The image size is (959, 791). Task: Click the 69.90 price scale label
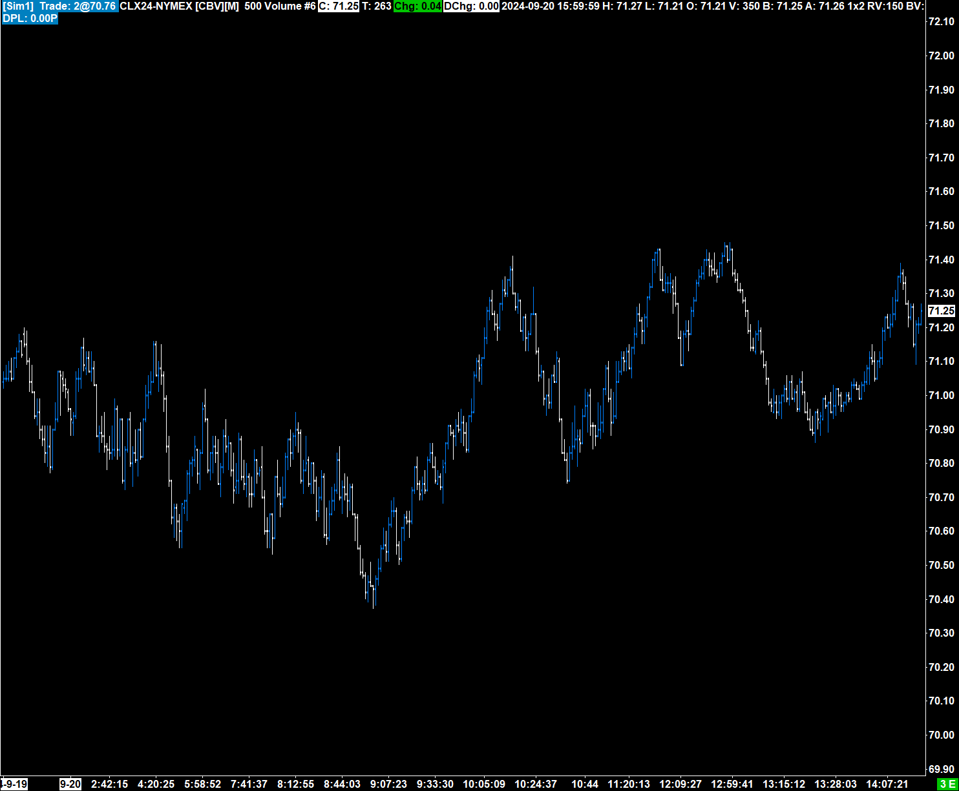tap(941, 769)
